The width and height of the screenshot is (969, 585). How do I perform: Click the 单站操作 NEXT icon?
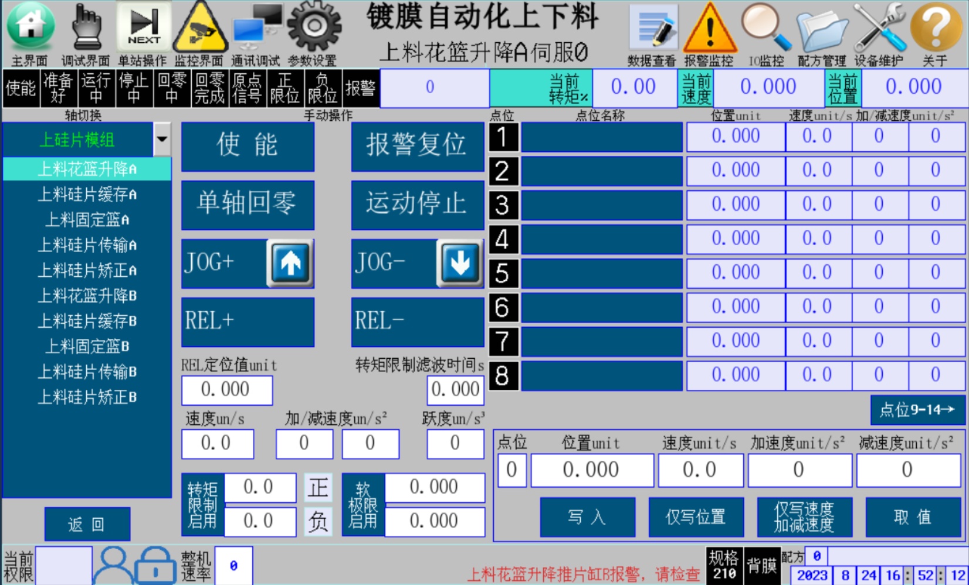point(143,28)
